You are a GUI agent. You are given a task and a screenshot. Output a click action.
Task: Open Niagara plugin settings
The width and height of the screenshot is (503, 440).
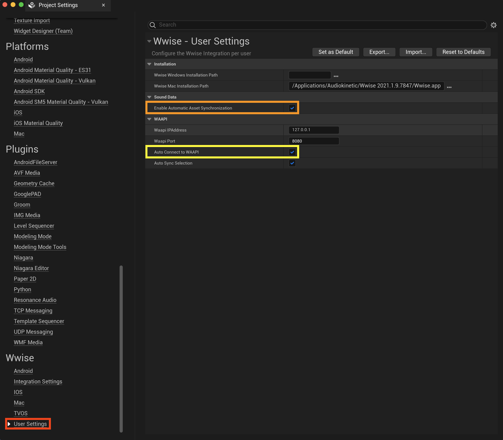pyautogui.click(x=23, y=258)
